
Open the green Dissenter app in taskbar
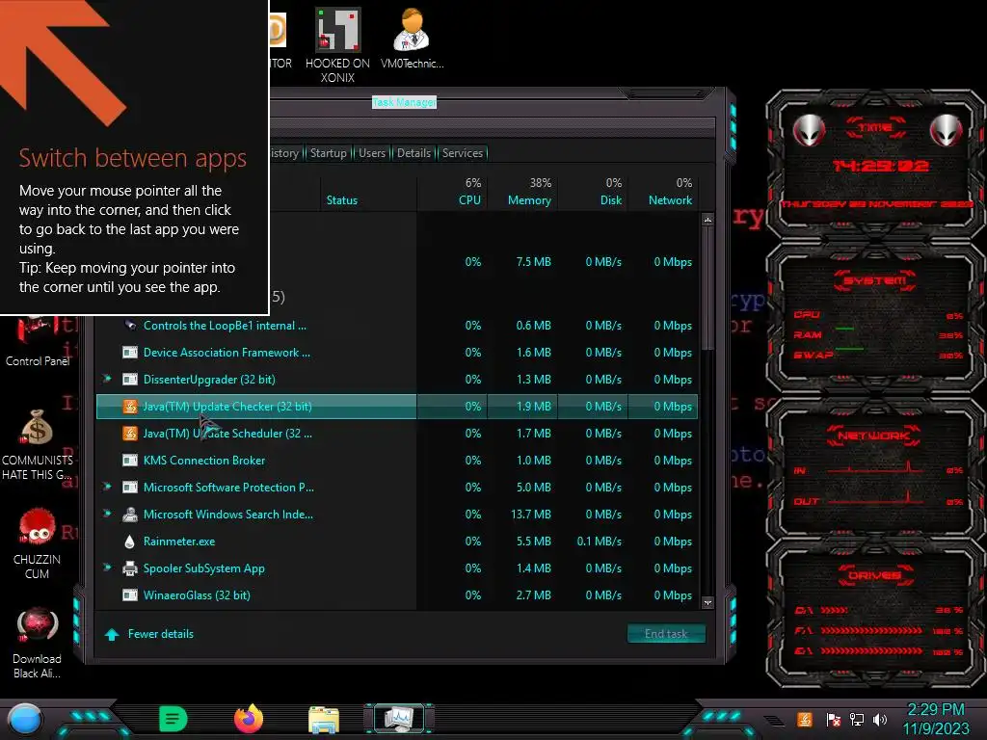tap(173, 719)
